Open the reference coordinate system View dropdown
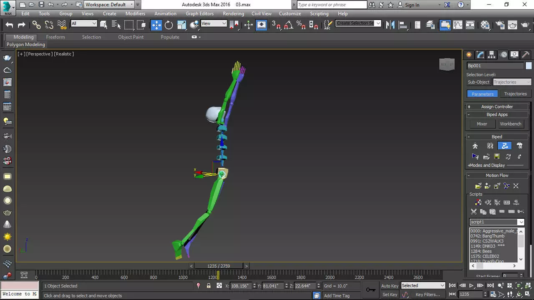 (214, 23)
